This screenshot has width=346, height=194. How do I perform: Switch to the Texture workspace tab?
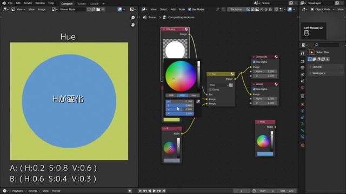(x=82, y=4)
